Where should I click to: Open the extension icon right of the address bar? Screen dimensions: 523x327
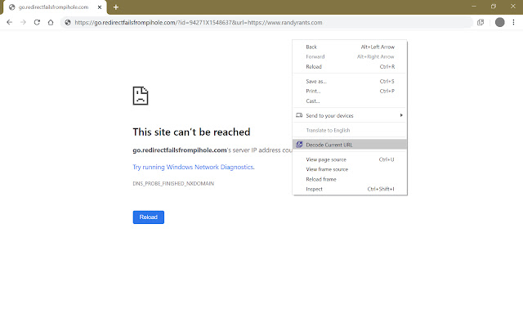click(x=481, y=22)
